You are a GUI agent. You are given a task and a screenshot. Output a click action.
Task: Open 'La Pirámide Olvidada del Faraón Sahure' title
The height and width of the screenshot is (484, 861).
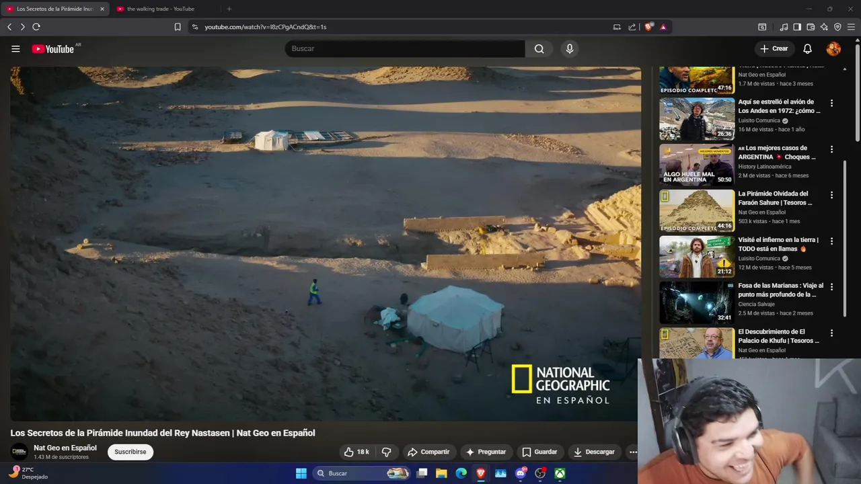click(775, 198)
